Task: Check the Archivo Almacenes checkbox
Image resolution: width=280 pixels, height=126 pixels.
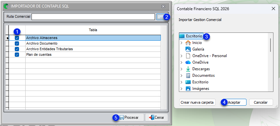Action: pos(17,38)
